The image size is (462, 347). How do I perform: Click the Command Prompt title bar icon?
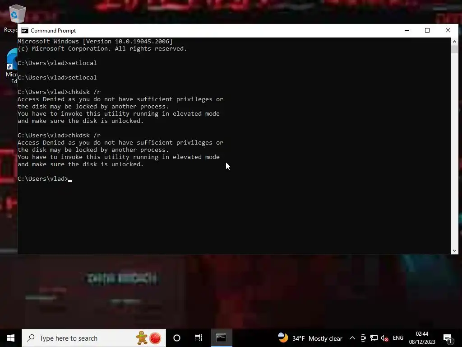click(x=25, y=31)
